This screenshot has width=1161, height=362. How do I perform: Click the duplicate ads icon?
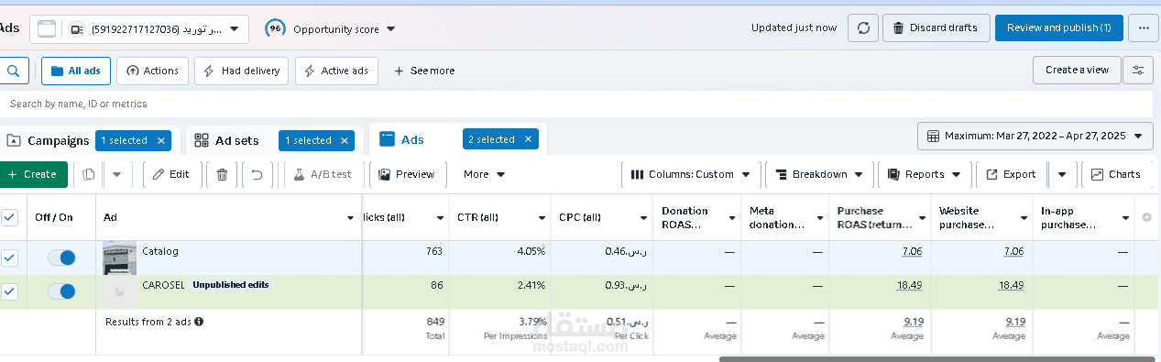(89, 174)
